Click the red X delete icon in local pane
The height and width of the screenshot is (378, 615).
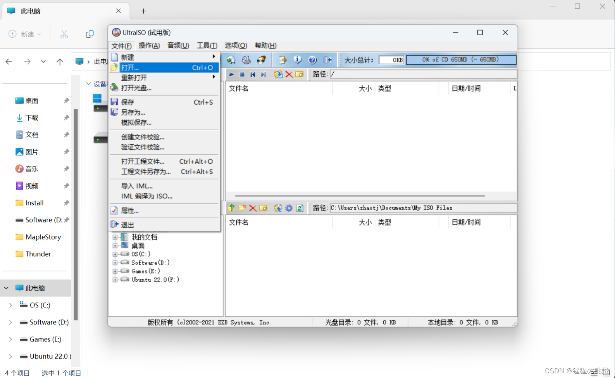(x=253, y=208)
